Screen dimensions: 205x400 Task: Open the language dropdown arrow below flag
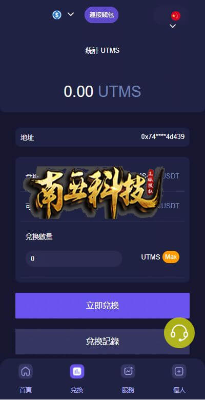point(173,26)
